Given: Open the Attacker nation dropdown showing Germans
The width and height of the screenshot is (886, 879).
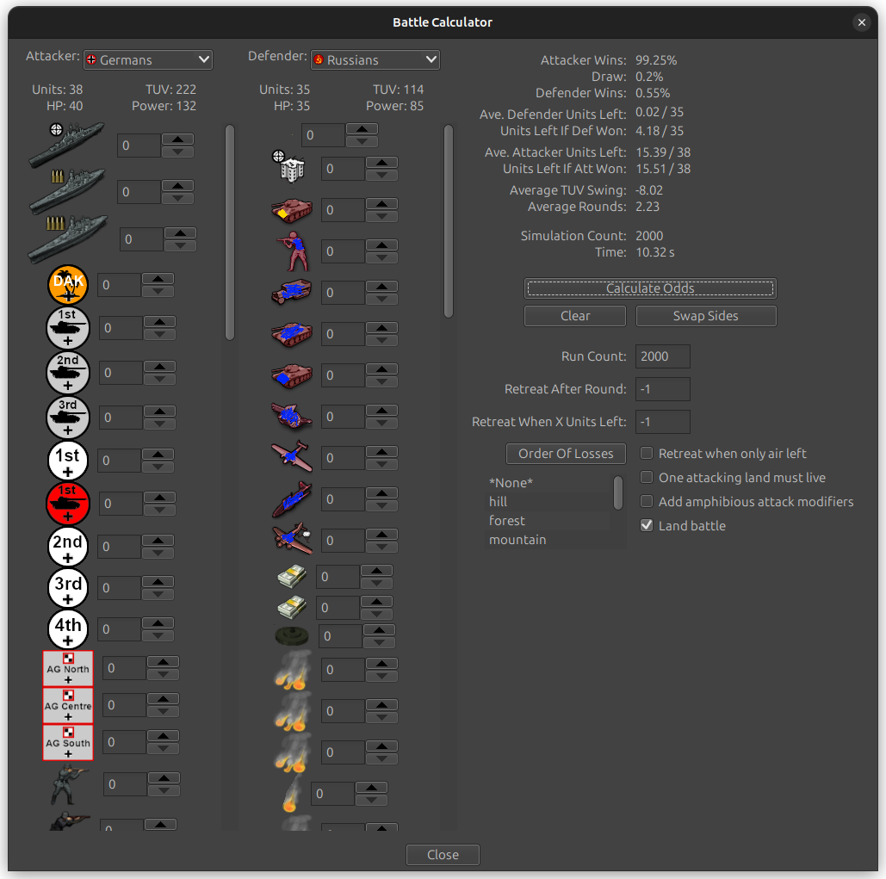Looking at the screenshot, I should pyautogui.click(x=147, y=59).
